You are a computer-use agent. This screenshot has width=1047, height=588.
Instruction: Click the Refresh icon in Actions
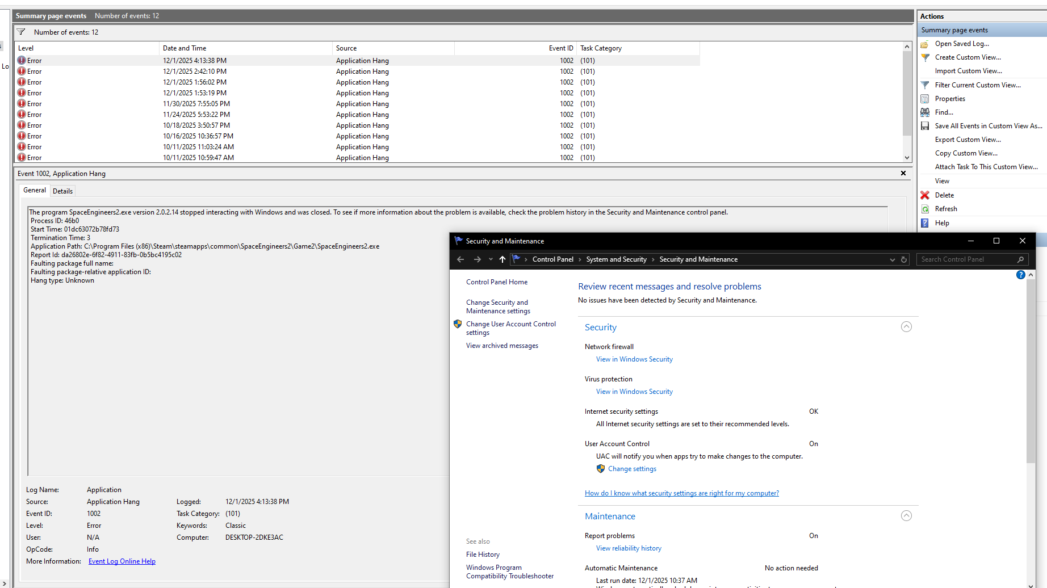pyautogui.click(x=925, y=209)
